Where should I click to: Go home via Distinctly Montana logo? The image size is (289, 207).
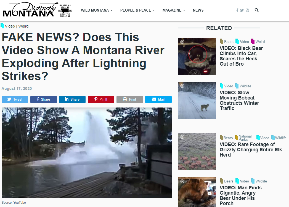[x=37, y=10]
